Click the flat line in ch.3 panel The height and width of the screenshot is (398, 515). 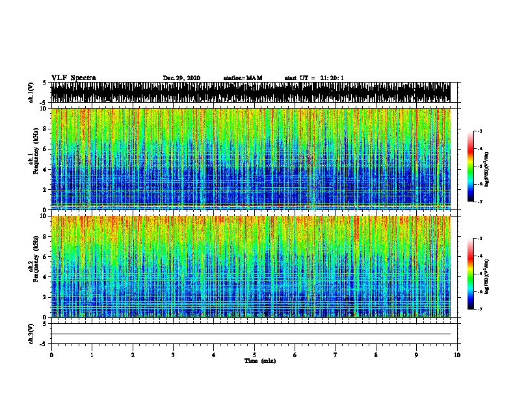250,334
